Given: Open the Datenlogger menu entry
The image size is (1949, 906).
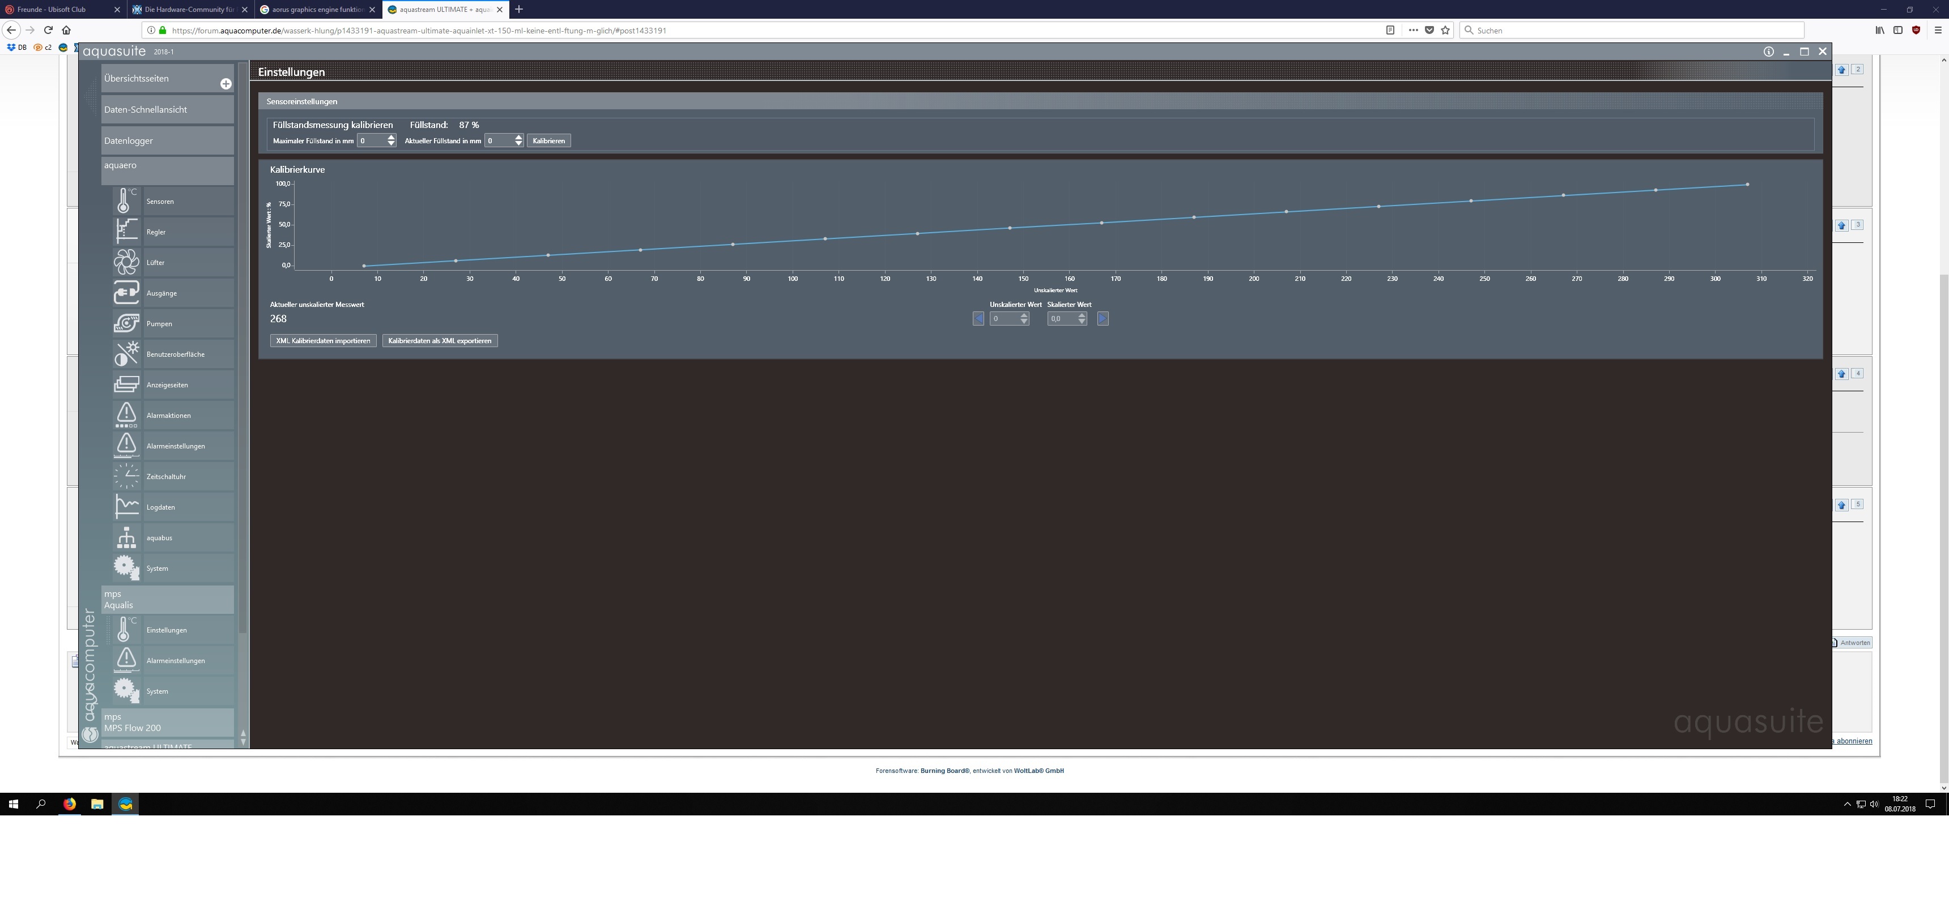Looking at the screenshot, I should point(167,140).
